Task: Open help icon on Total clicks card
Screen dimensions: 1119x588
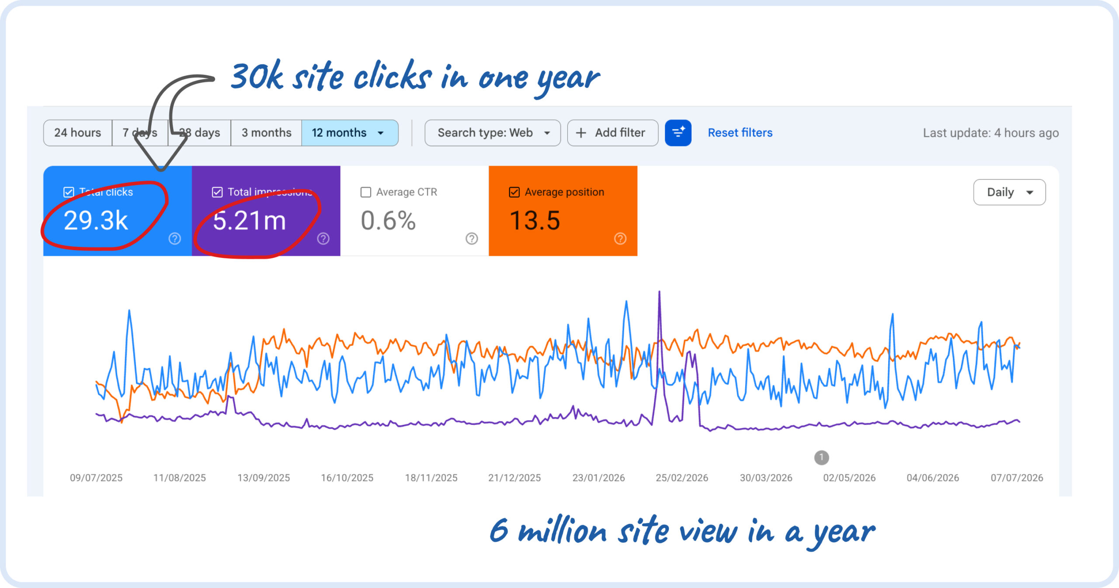Action: point(175,239)
